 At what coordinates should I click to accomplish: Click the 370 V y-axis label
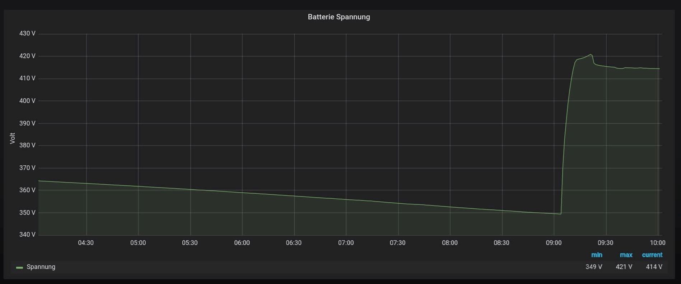[27, 168]
